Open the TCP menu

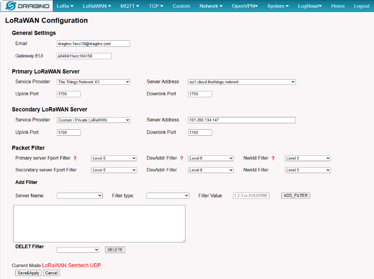click(x=156, y=6)
